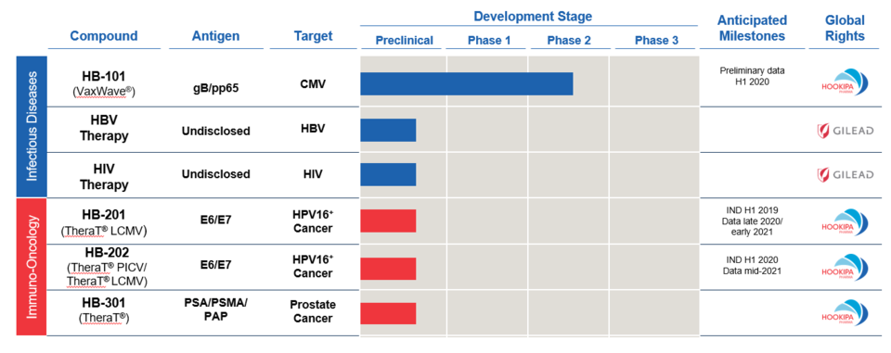
Task: Select the HB-101 VaxWave compound name
Action: (x=104, y=82)
